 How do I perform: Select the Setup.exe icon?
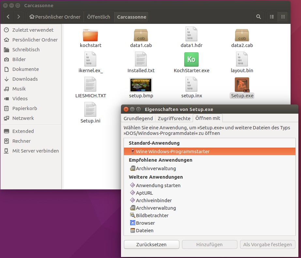(242, 85)
